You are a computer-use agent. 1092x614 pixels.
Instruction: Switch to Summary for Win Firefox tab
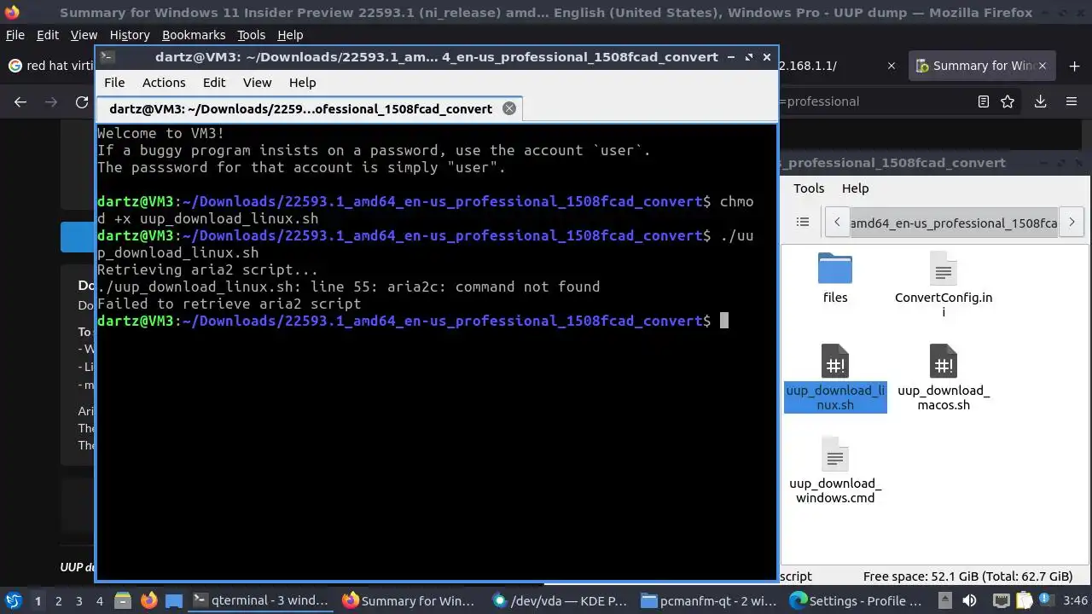point(984,66)
